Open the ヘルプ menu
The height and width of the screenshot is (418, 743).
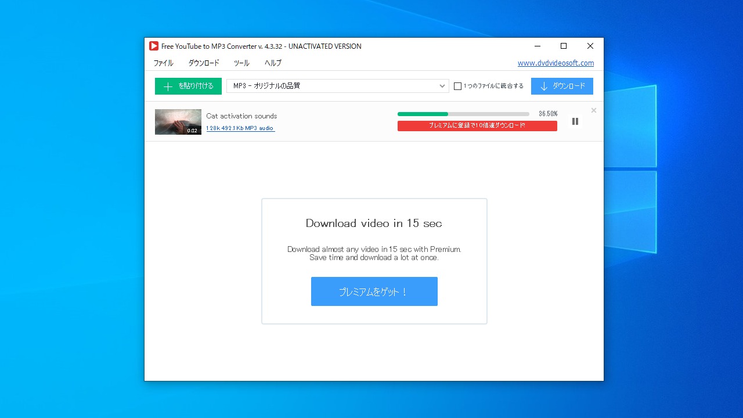273,63
